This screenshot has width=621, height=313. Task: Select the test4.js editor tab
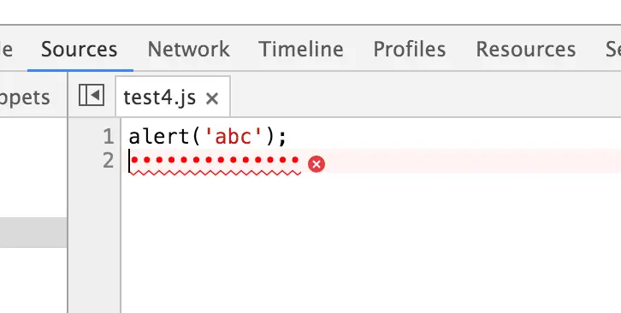[160, 97]
